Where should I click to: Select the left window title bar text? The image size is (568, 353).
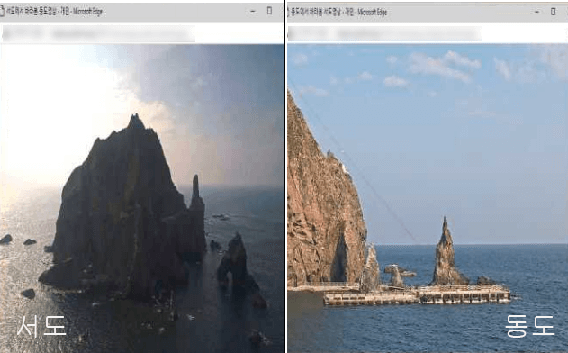[x=55, y=12]
